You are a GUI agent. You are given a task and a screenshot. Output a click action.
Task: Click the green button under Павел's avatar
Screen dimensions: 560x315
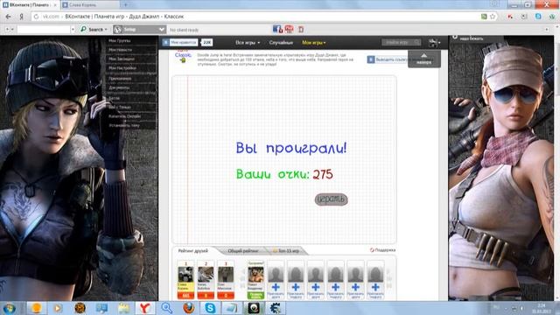coord(255,296)
